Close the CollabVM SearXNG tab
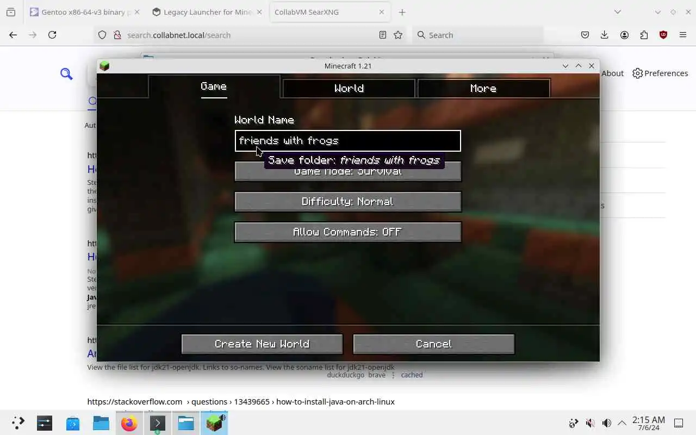Image resolution: width=696 pixels, height=435 pixels. (x=382, y=12)
